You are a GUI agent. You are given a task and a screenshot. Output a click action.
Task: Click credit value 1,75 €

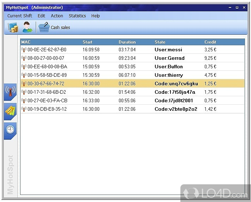(x=210, y=92)
